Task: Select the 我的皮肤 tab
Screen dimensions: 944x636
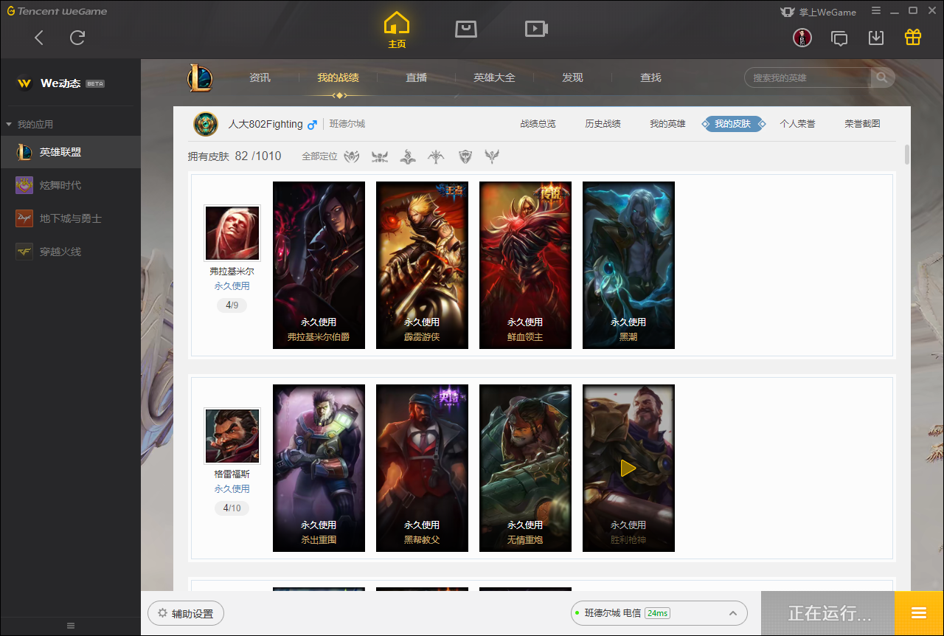Action: point(732,124)
